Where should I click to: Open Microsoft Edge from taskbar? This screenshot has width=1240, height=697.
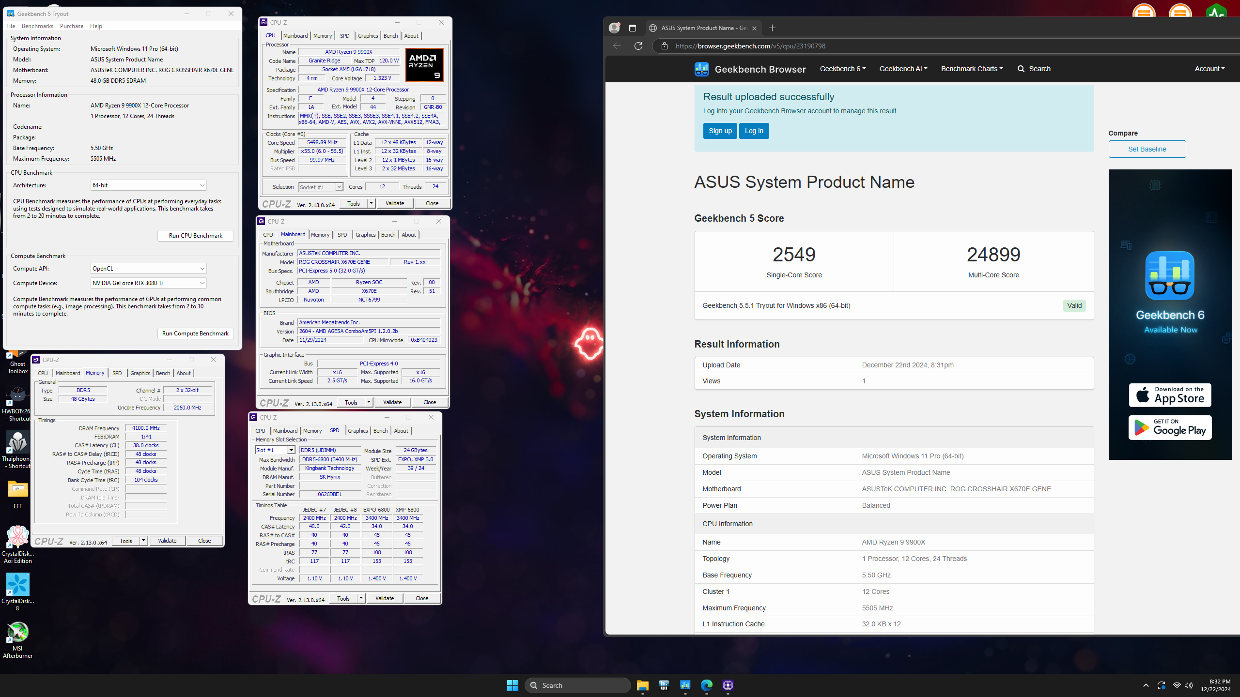(707, 685)
